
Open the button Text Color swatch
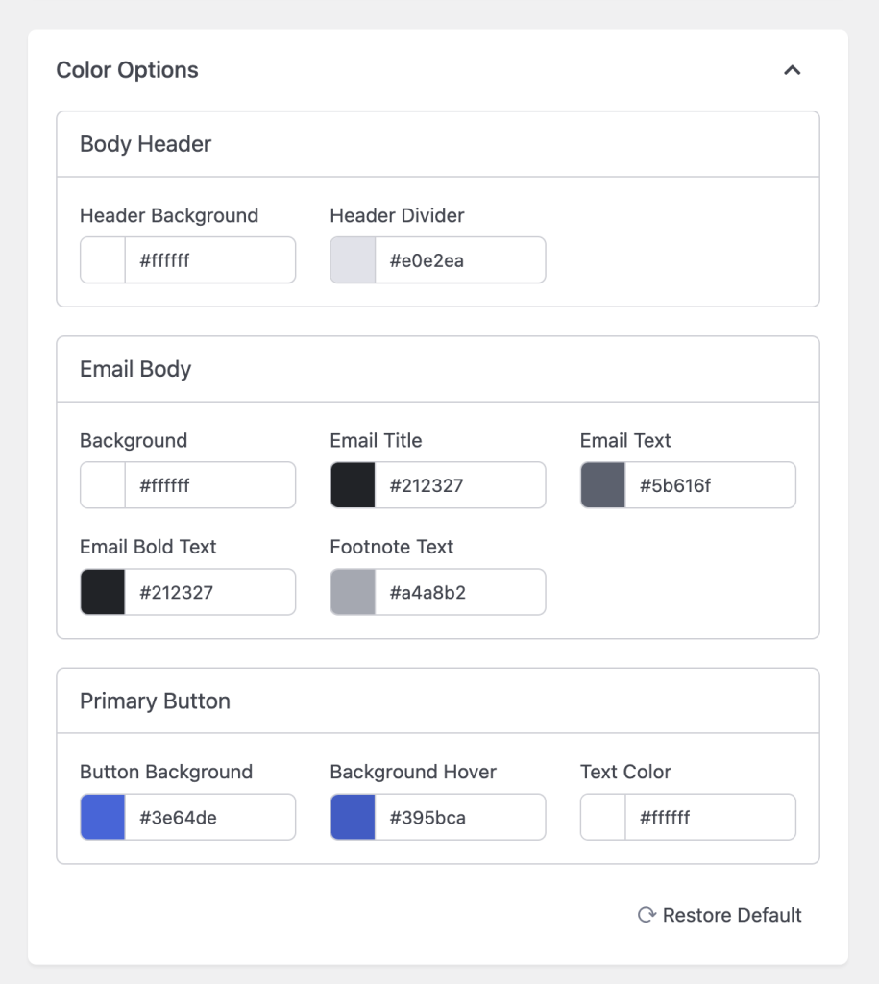(603, 818)
